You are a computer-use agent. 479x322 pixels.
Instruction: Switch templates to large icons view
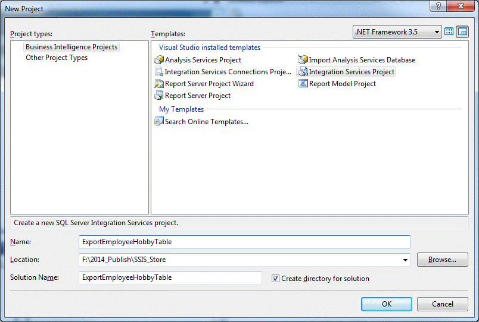450,31
